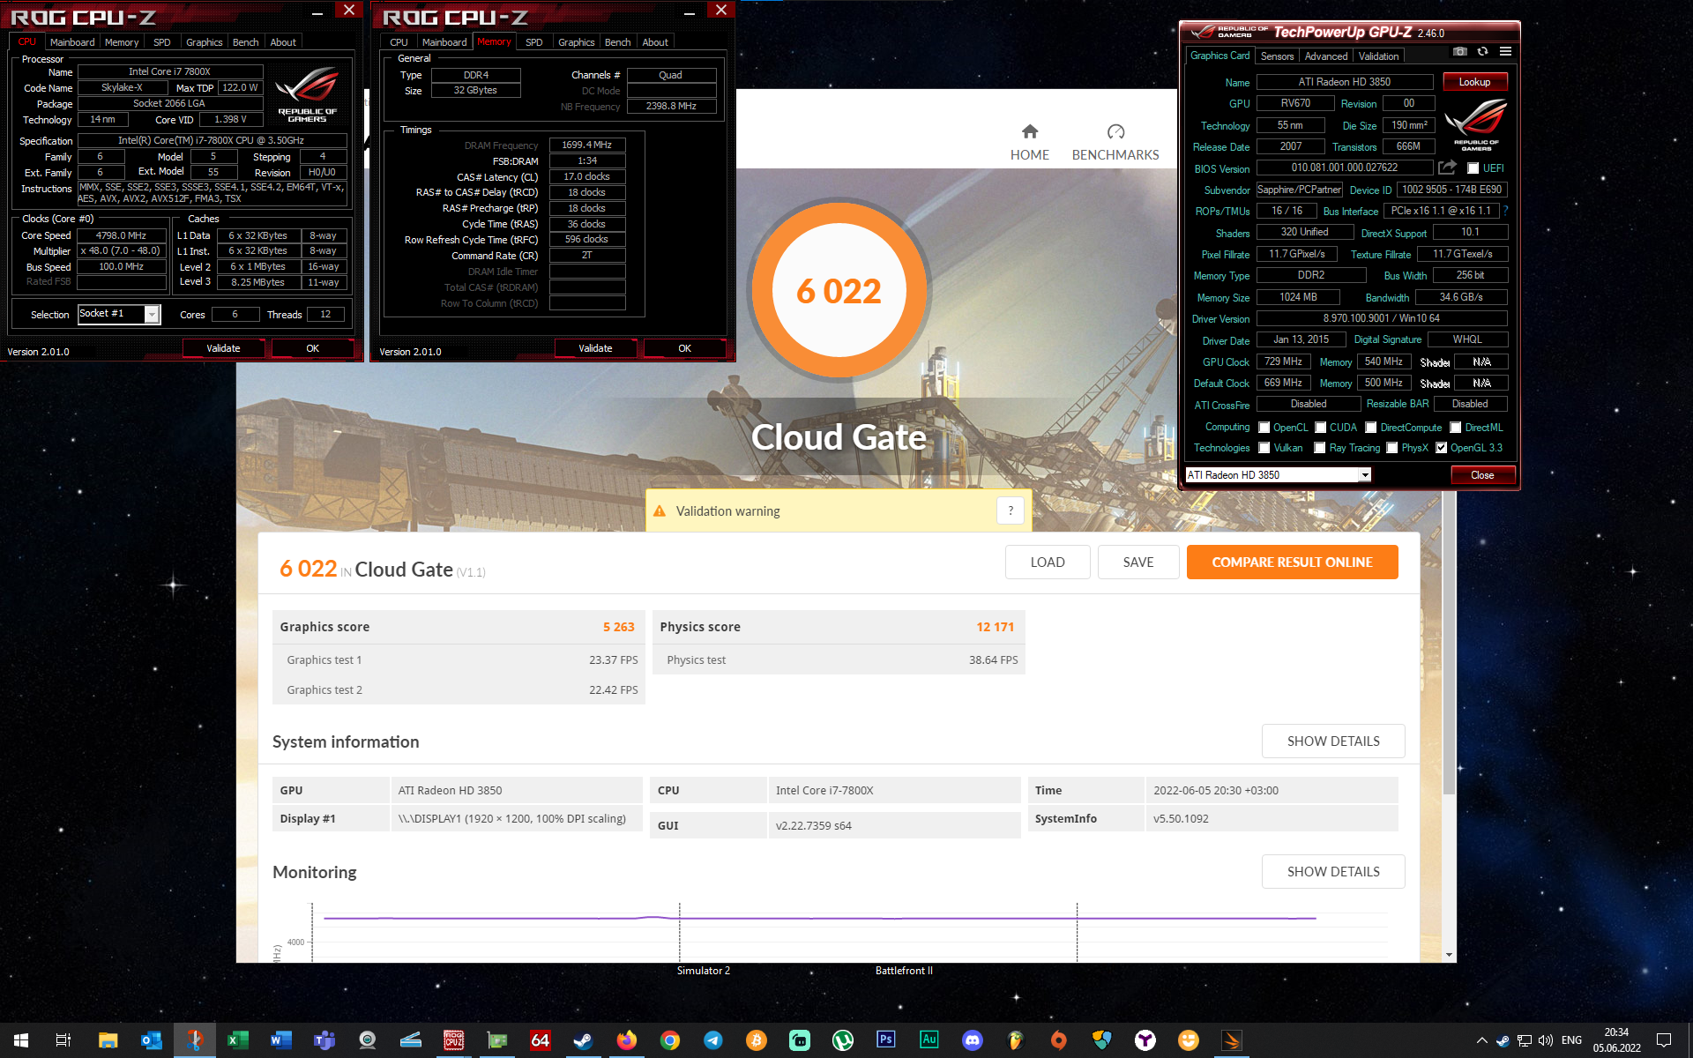Click Validate in the left CPU-Z window

[x=223, y=348]
